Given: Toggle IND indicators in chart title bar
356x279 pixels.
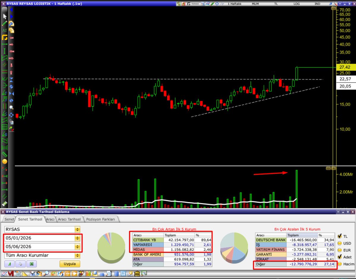Looking at the screenshot, I should point(317,4).
